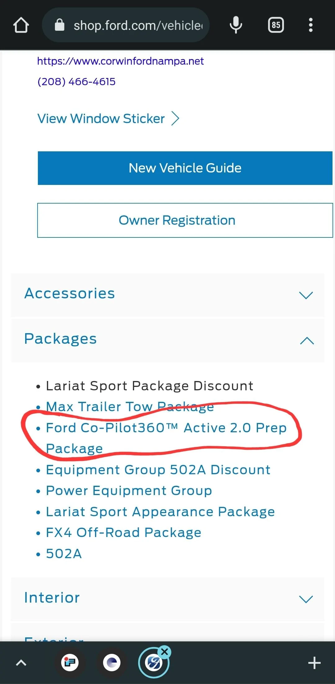Open the Max Trailer Tow Package link
335x684 pixels.
coord(129,406)
